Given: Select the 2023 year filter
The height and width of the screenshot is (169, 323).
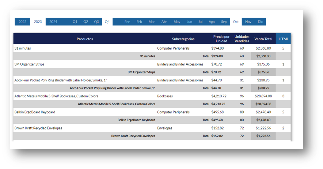Looking at the screenshot, I should 38,22.
